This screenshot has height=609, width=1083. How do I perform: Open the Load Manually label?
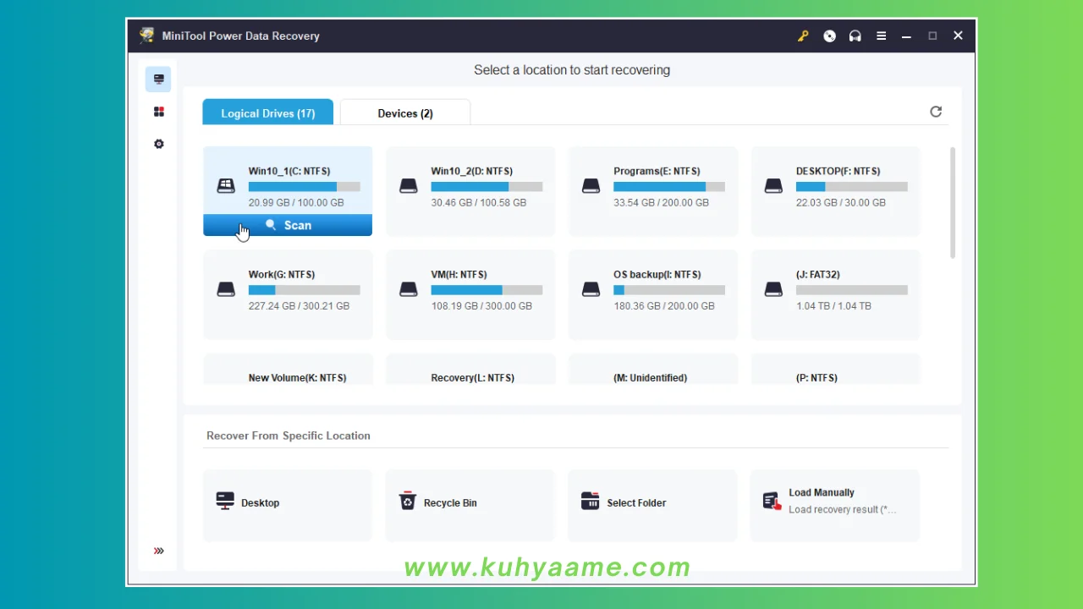822,492
